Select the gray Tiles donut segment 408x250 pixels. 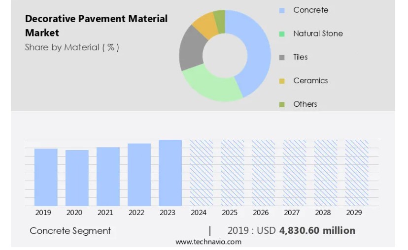[190, 49]
